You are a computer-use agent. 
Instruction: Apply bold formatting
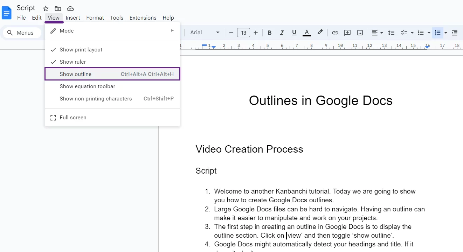pyautogui.click(x=270, y=33)
